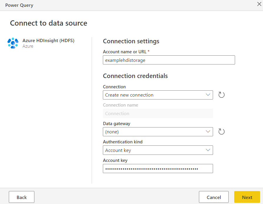Image resolution: width=263 pixels, height=204 pixels.
Task: Expand the Data gateway chevron arrow
Action: coord(208,132)
